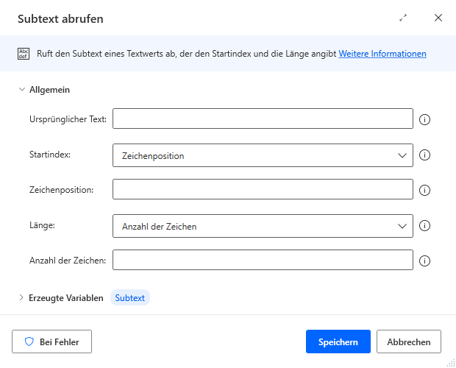Click the Ursprünglicher Text input field
The height and width of the screenshot is (368, 456).
coord(263,118)
